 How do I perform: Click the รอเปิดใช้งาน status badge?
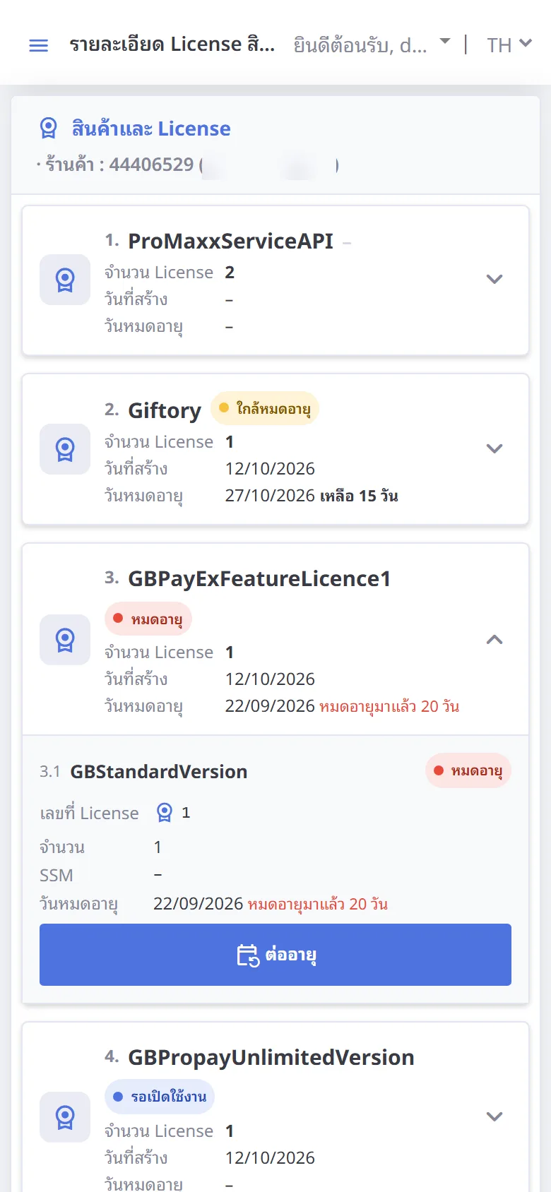pyautogui.click(x=160, y=1096)
